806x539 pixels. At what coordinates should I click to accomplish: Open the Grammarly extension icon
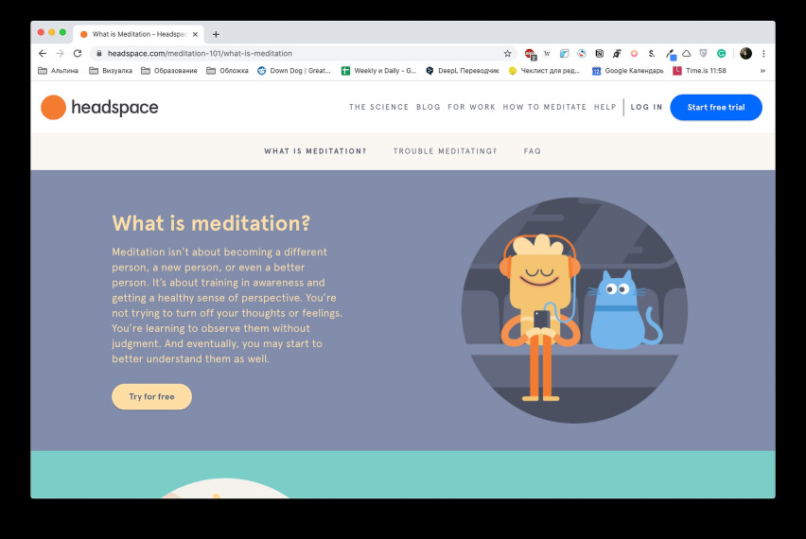click(721, 54)
